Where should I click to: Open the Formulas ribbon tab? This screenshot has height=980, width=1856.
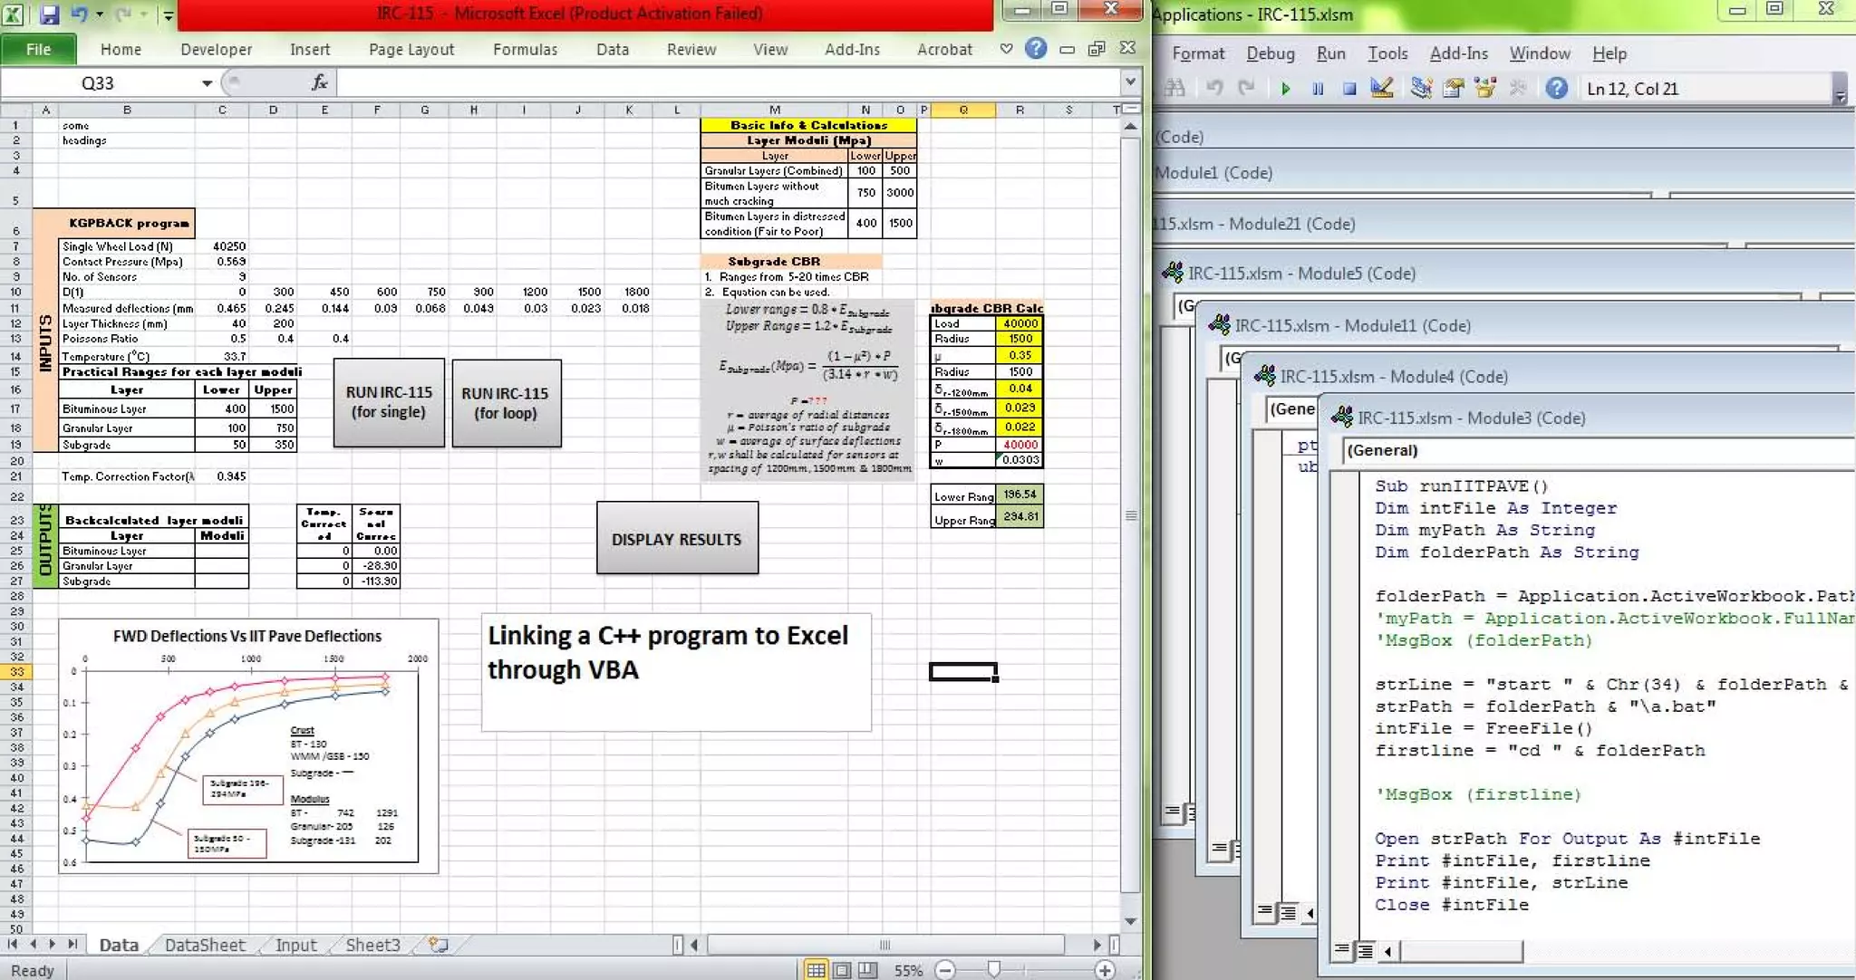tap(525, 50)
